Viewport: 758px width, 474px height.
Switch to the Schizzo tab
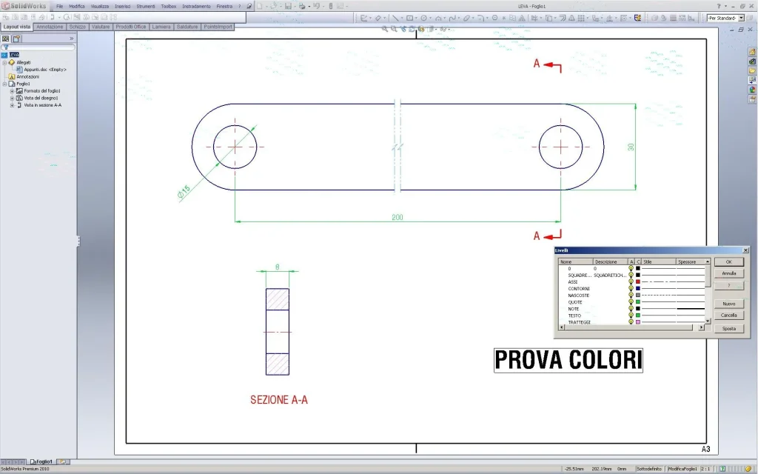coord(77,27)
